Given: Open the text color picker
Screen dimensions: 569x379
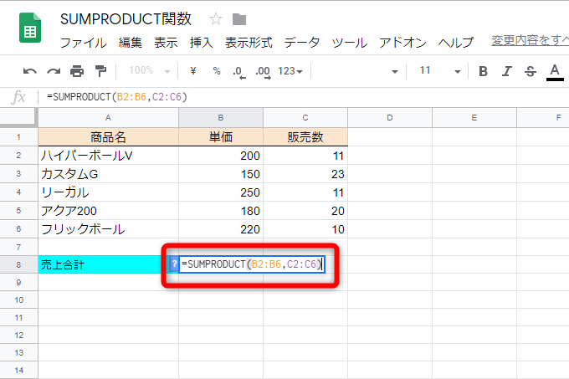Looking at the screenshot, I should tap(555, 72).
